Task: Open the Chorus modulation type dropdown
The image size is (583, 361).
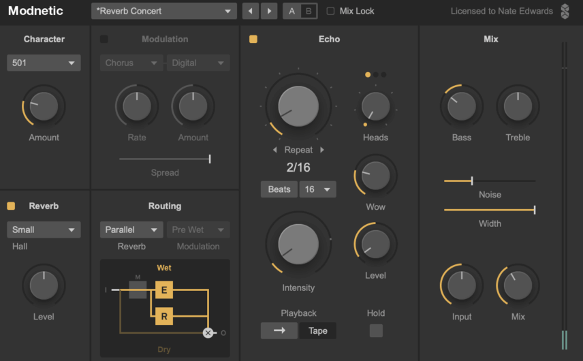Action: point(131,63)
